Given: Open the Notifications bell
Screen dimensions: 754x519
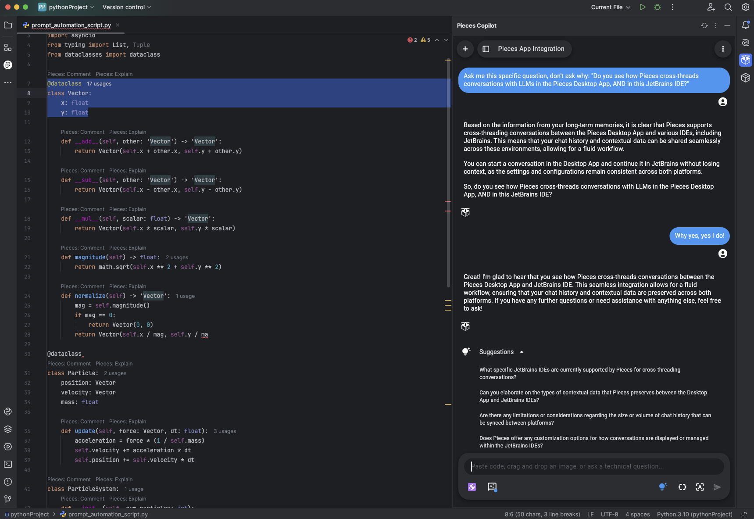Looking at the screenshot, I should (x=746, y=25).
